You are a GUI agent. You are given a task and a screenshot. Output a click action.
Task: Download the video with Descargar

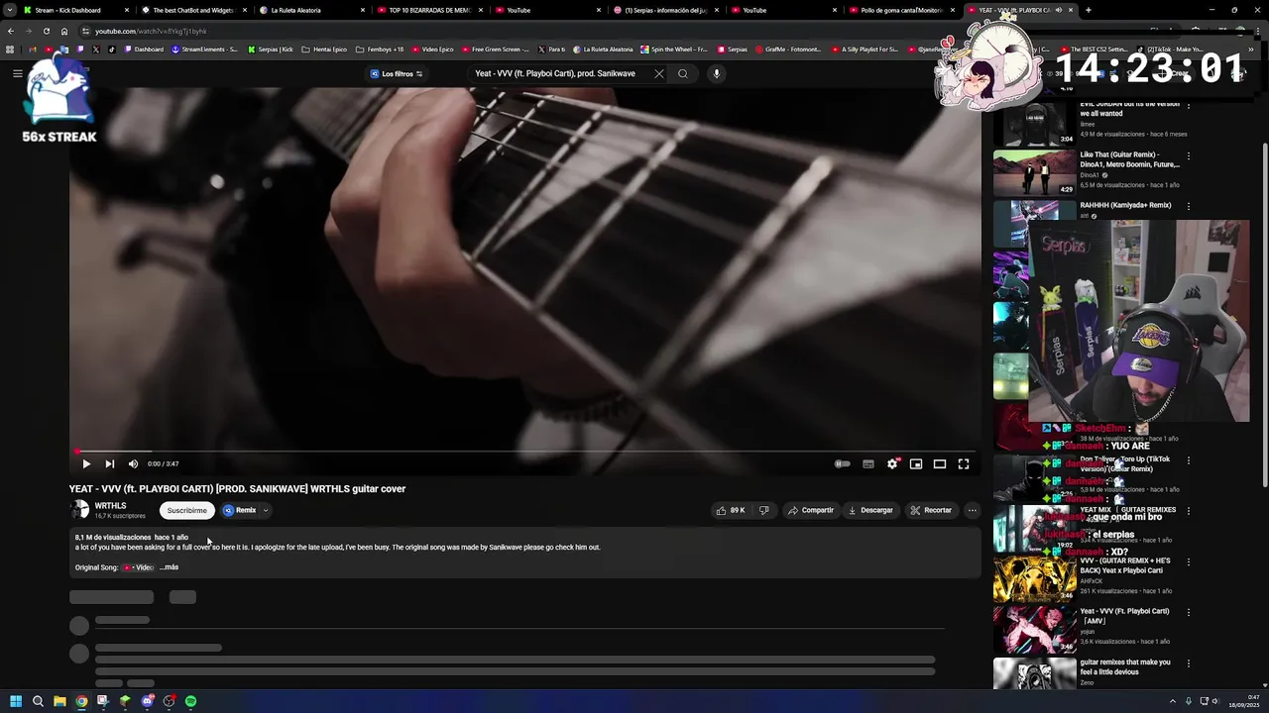tap(870, 510)
